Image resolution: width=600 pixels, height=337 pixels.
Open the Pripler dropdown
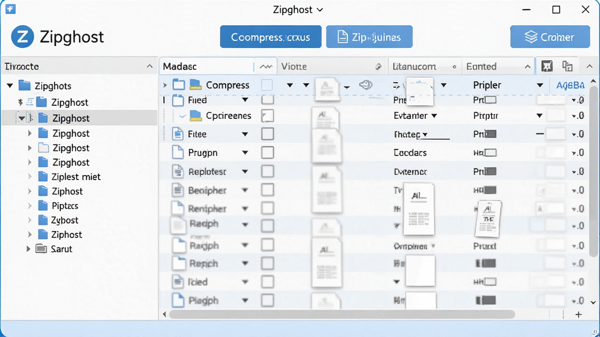click(540, 85)
